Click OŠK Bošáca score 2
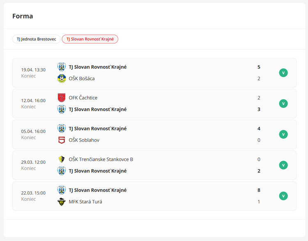Screen dimensions: 308x241 pos(259,78)
